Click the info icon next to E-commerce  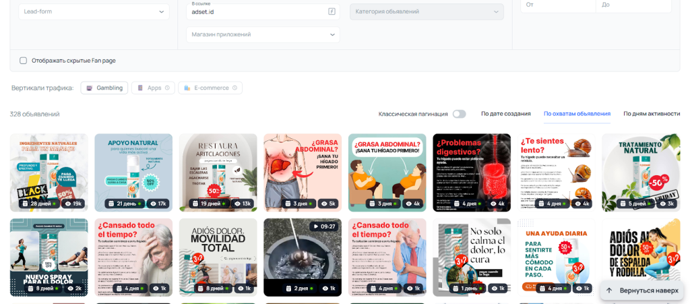pyautogui.click(x=236, y=88)
